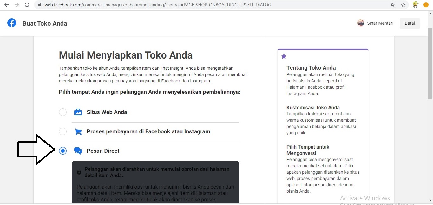
Task: Click the Situs Web Anda briefcase icon
Action: click(x=78, y=112)
